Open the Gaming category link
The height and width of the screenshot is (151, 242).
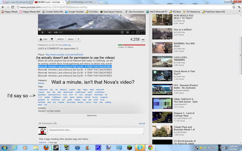click(41, 83)
